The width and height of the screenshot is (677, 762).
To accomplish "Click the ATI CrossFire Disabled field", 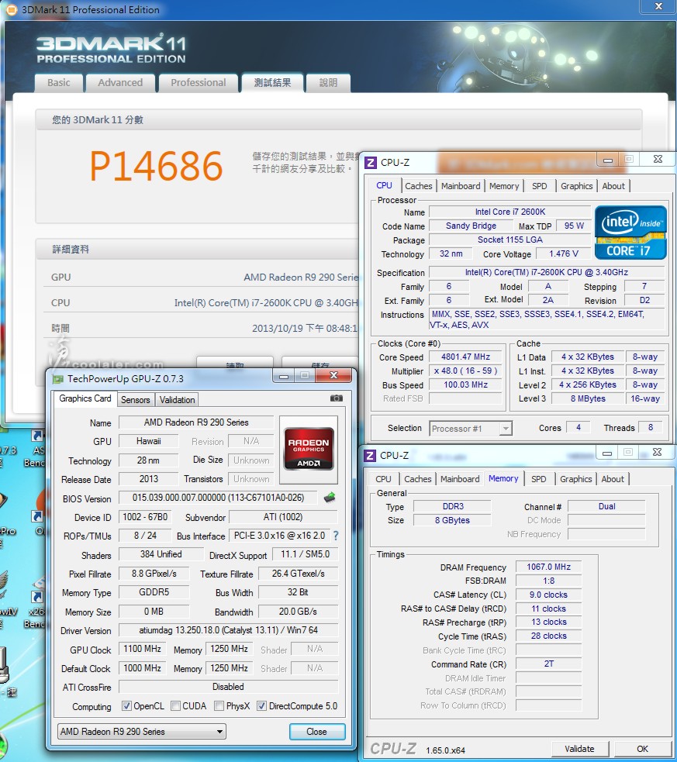I will 228,687.
